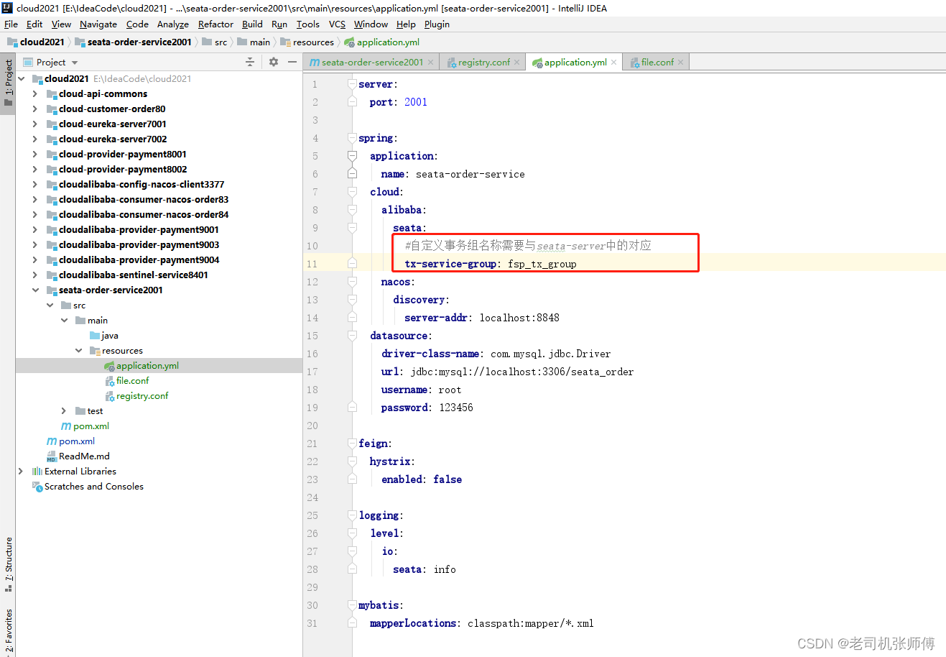Fold the logging block at line 25
This screenshot has width=946, height=657.
tap(352, 515)
